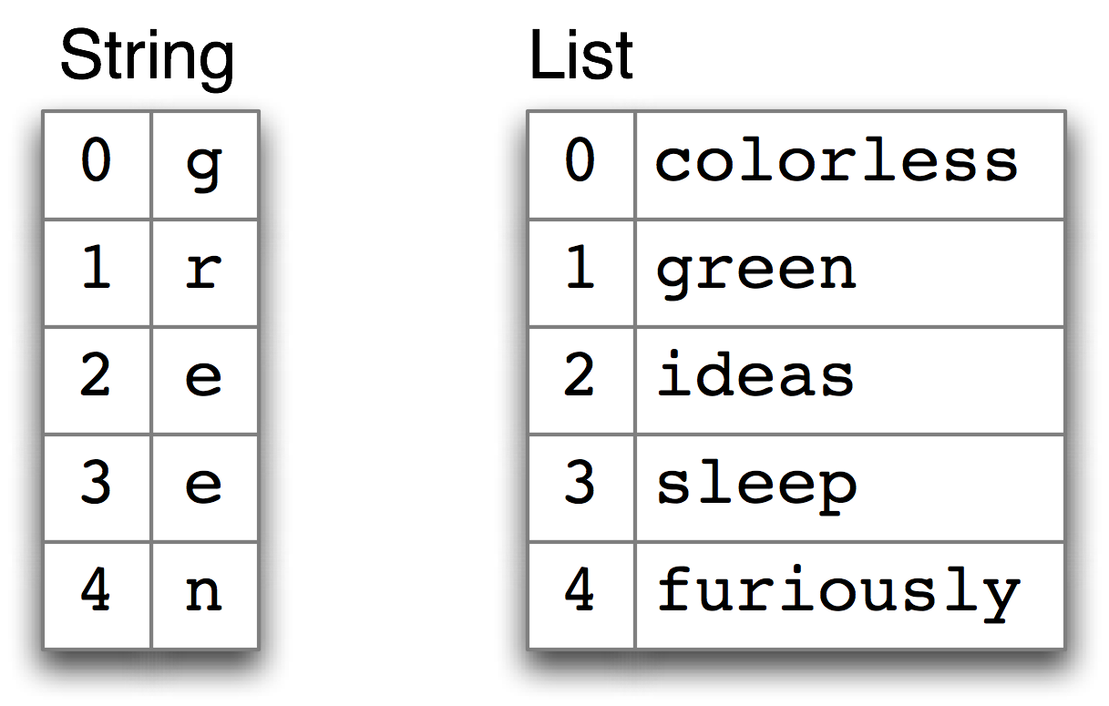Click the 'e' cell at String index 2
This screenshot has height=706, width=1109.
click(204, 380)
